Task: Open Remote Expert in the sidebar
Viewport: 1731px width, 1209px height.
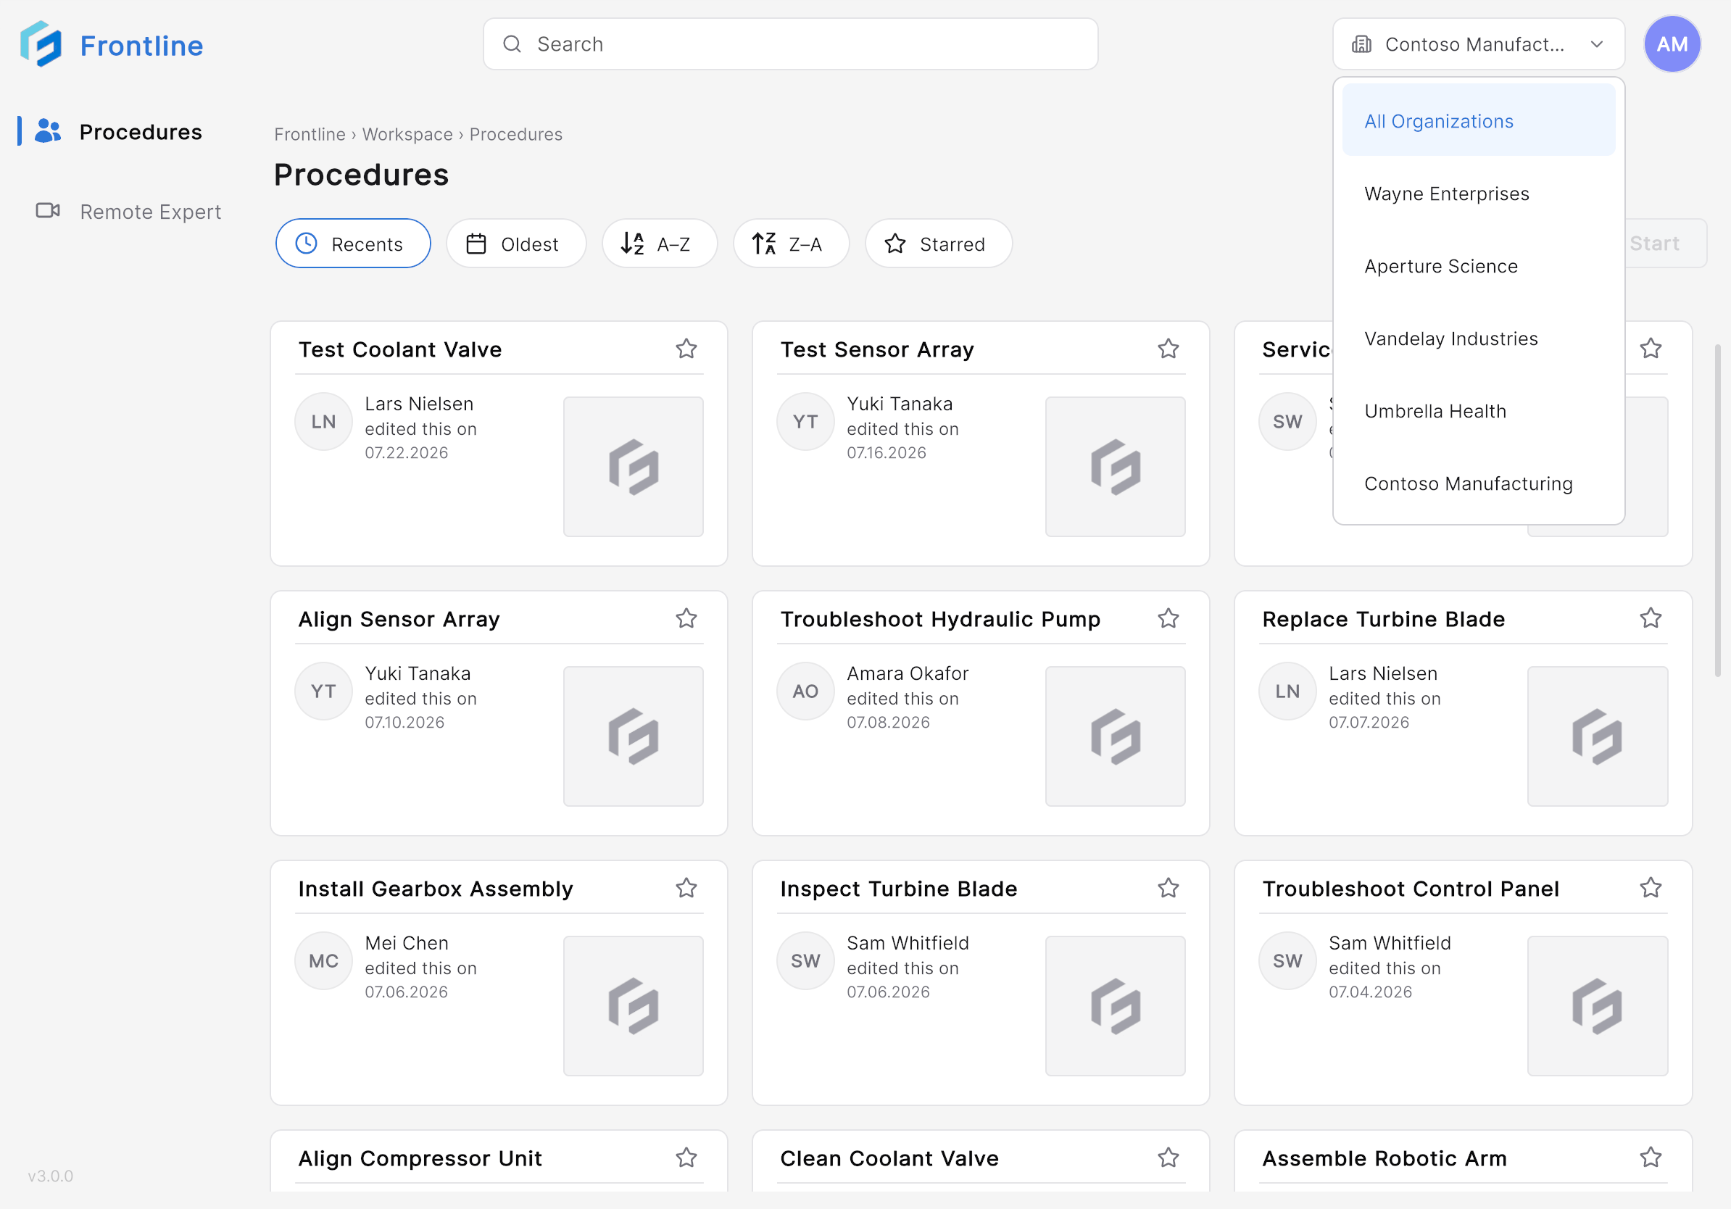Action: click(128, 212)
